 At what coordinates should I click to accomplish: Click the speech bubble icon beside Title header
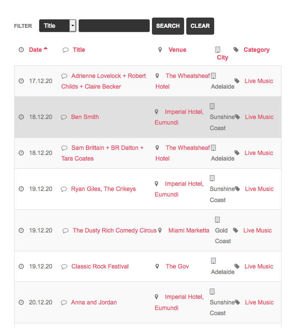[66, 50]
